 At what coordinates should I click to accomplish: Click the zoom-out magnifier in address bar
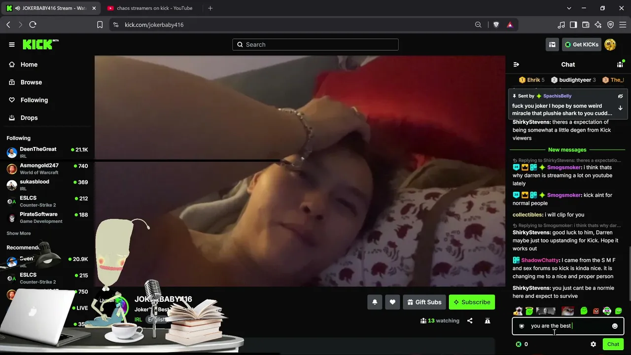[478, 25]
